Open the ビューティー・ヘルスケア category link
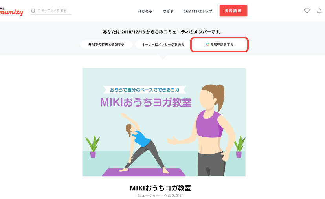This screenshot has width=325, height=199. (x=160, y=195)
